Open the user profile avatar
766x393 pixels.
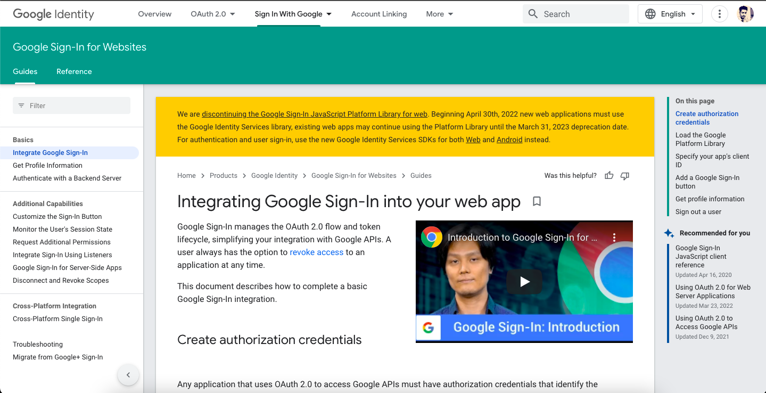(x=745, y=14)
